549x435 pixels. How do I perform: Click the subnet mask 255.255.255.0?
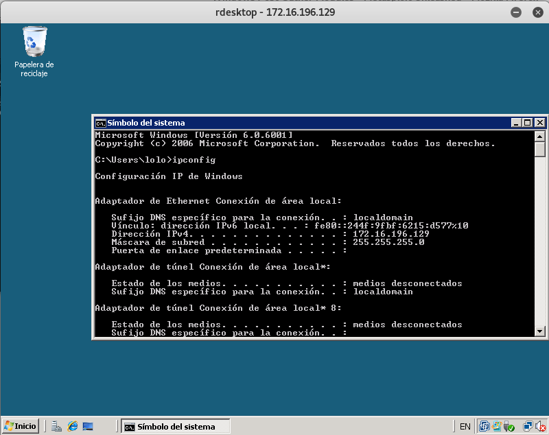pos(388,242)
